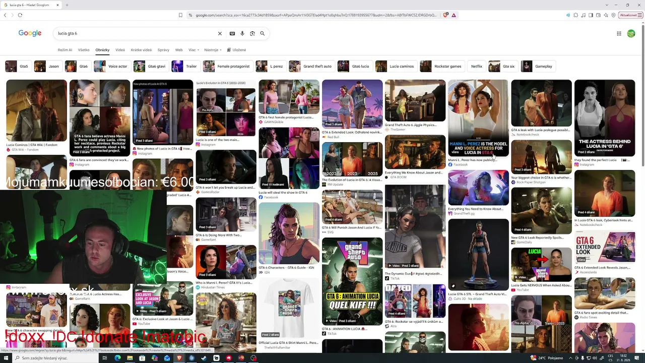Screen dimensions: 645x363
Task: Close the 'lucia gta 6' browser tab
Action: (57, 5)
